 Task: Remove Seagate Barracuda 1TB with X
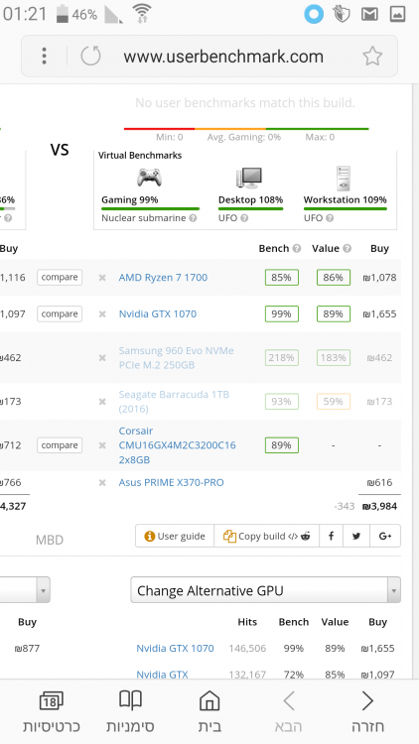[102, 402]
